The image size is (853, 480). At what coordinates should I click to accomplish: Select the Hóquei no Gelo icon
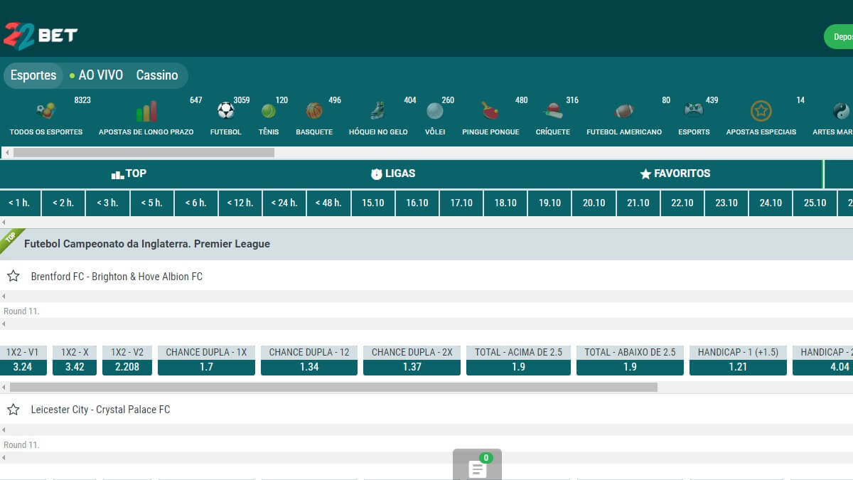(x=378, y=111)
